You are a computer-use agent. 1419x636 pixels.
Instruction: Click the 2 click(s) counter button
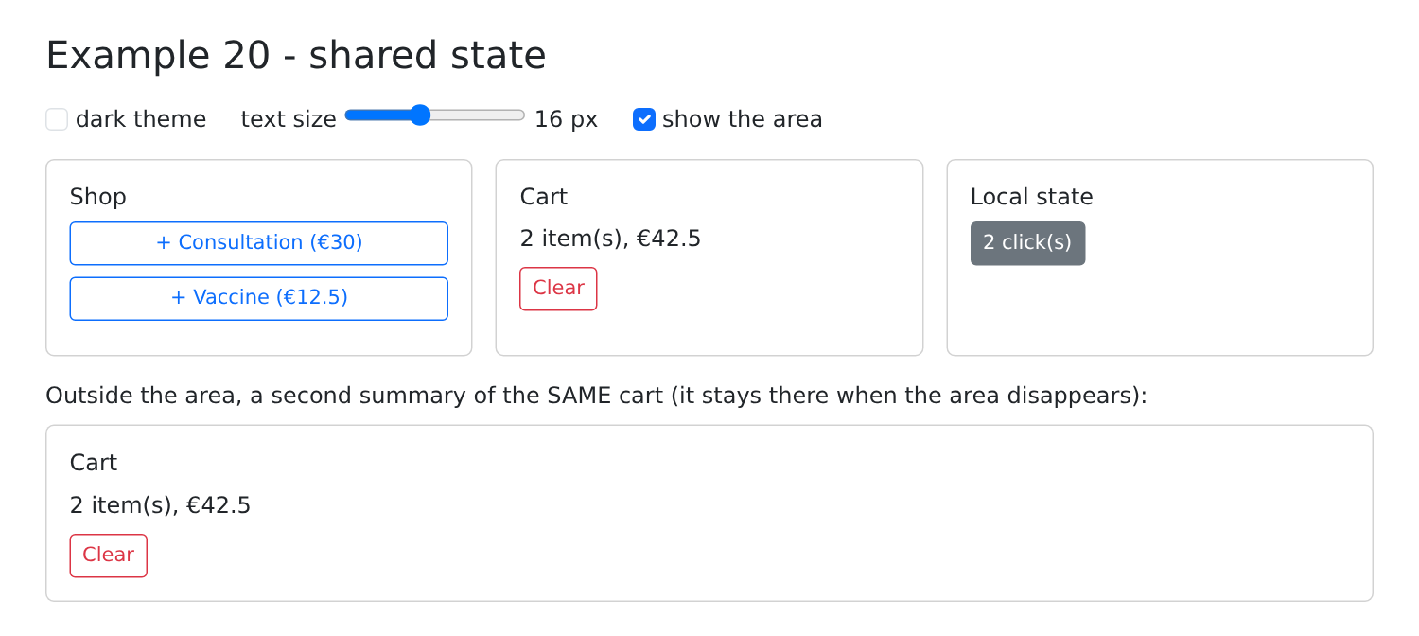(x=1027, y=243)
